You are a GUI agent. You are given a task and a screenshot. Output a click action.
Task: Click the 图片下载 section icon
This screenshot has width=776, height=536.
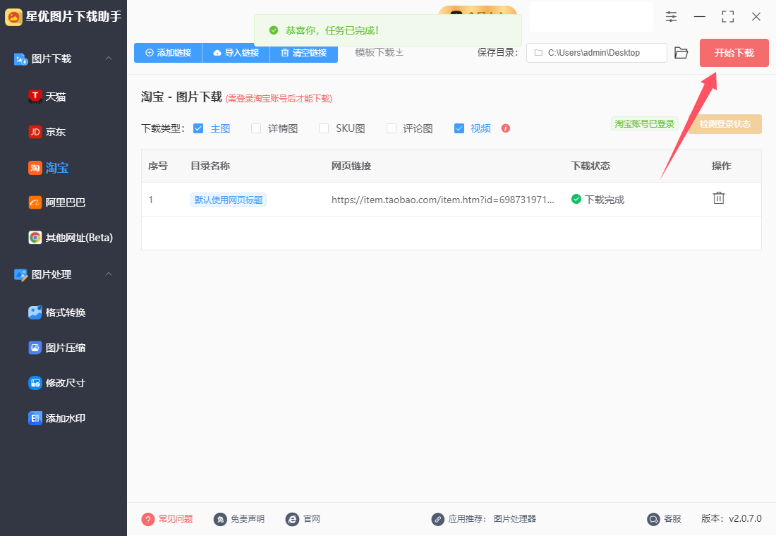point(20,59)
